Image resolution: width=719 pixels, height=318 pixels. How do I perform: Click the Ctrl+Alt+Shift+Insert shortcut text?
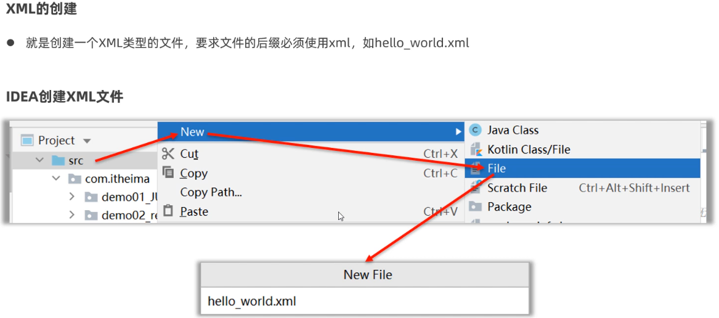tap(634, 188)
